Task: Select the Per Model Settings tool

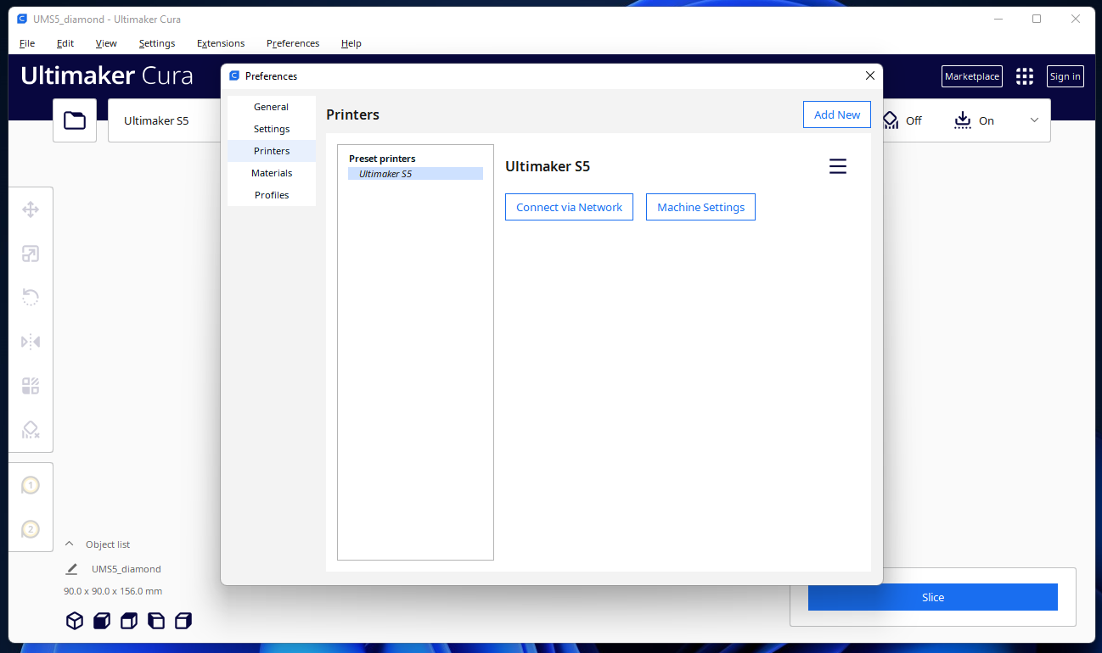Action: click(x=31, y=386)
